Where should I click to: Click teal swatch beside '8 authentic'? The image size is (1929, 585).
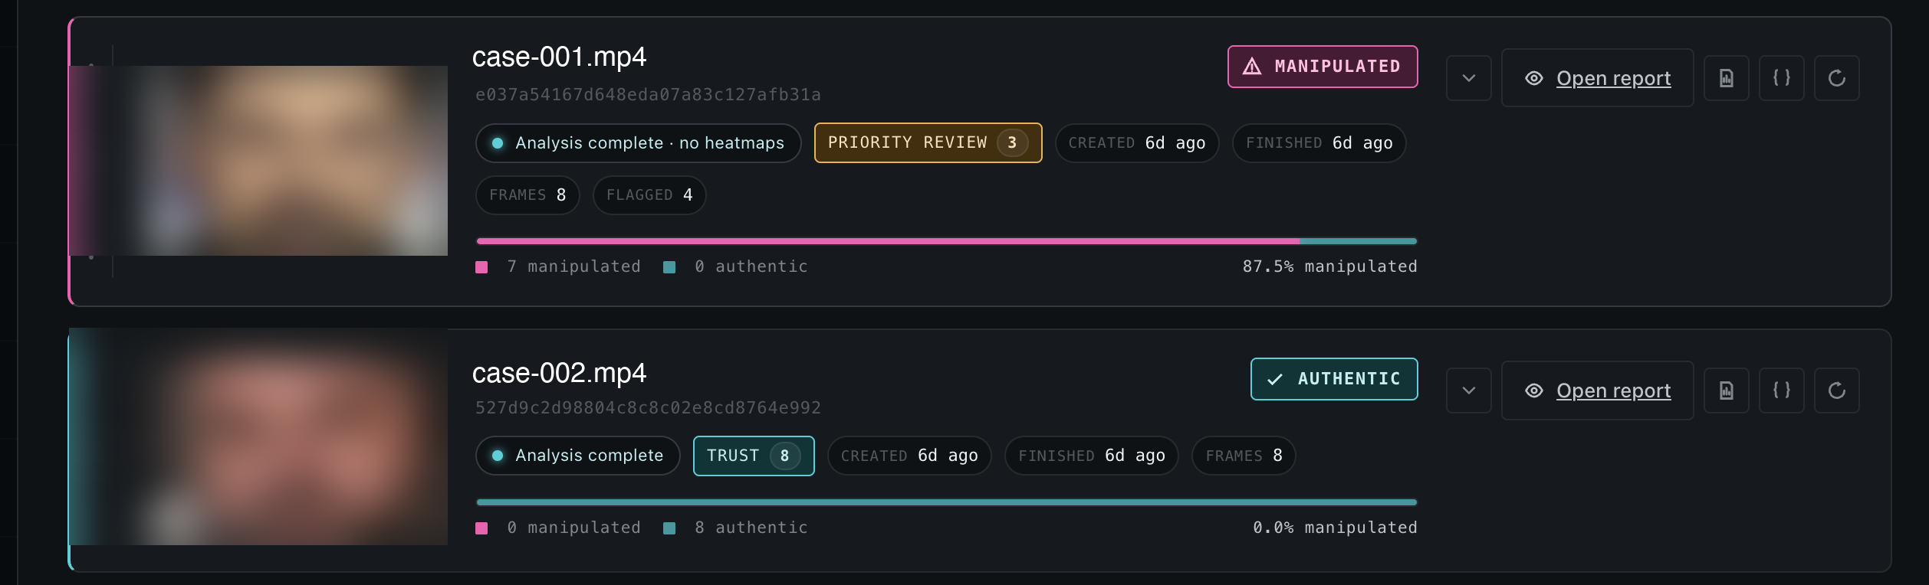(669, 528)
